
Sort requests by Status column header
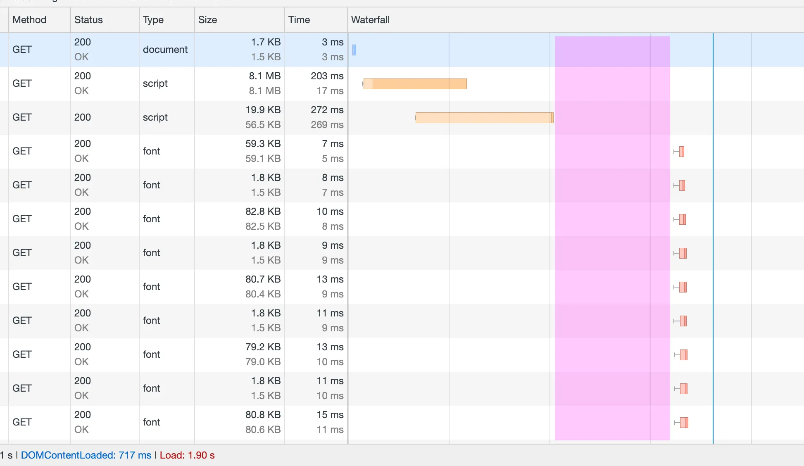88,20
